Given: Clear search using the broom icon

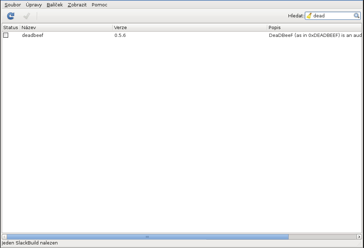Looking at the screenshot, I should coord(309,16).
